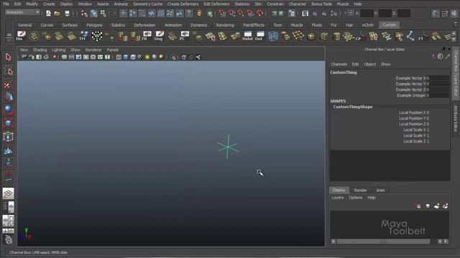
Task: Click the blue wireframe lattice shelf icon
Action: [273, 37]
